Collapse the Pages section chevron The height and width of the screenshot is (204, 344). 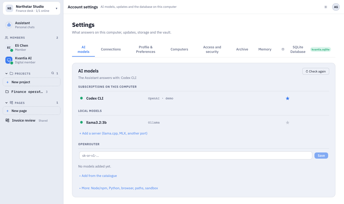6,103
